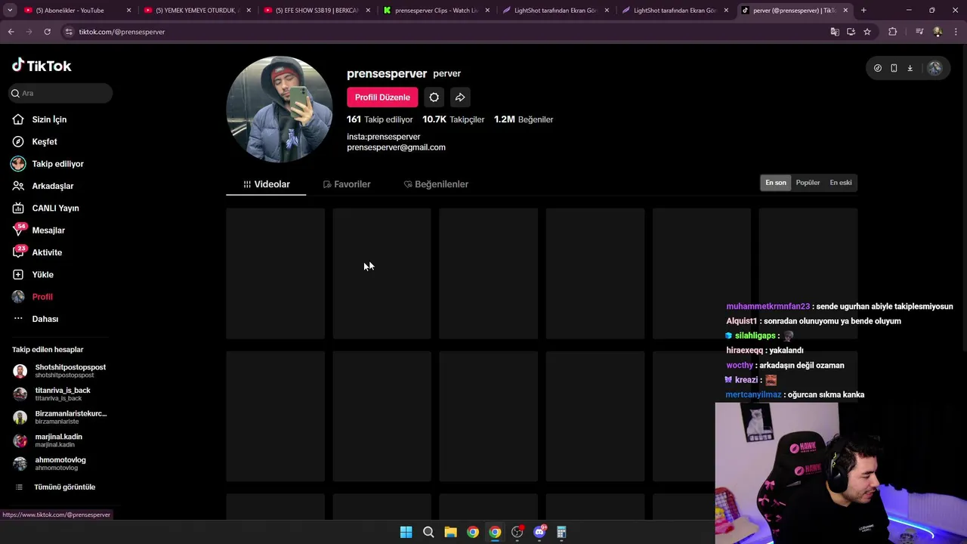Switch to the Beğenilenler tab
The image size is (967, 544).
tap(436, 184)
